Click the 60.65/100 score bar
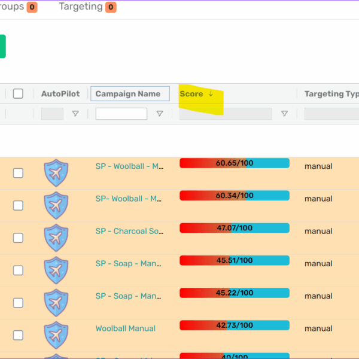The height and width of the screenshot is (359, 359). point(235,163)
